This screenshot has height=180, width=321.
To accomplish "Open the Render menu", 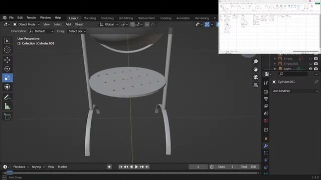I will click(31, 18).
